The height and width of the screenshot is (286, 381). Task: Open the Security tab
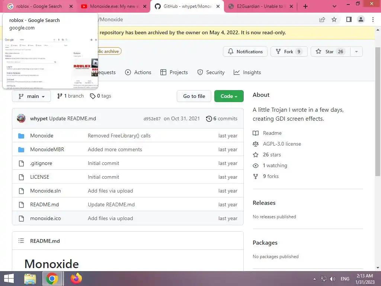(x=211, y=73)
